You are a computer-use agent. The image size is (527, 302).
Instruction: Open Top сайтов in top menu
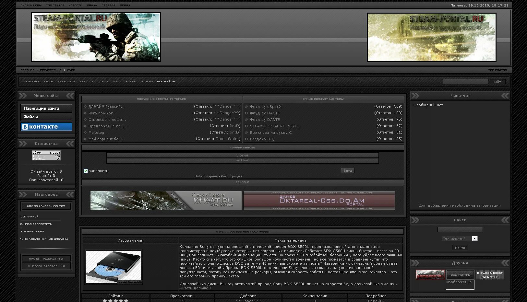(x=55, y=5)
